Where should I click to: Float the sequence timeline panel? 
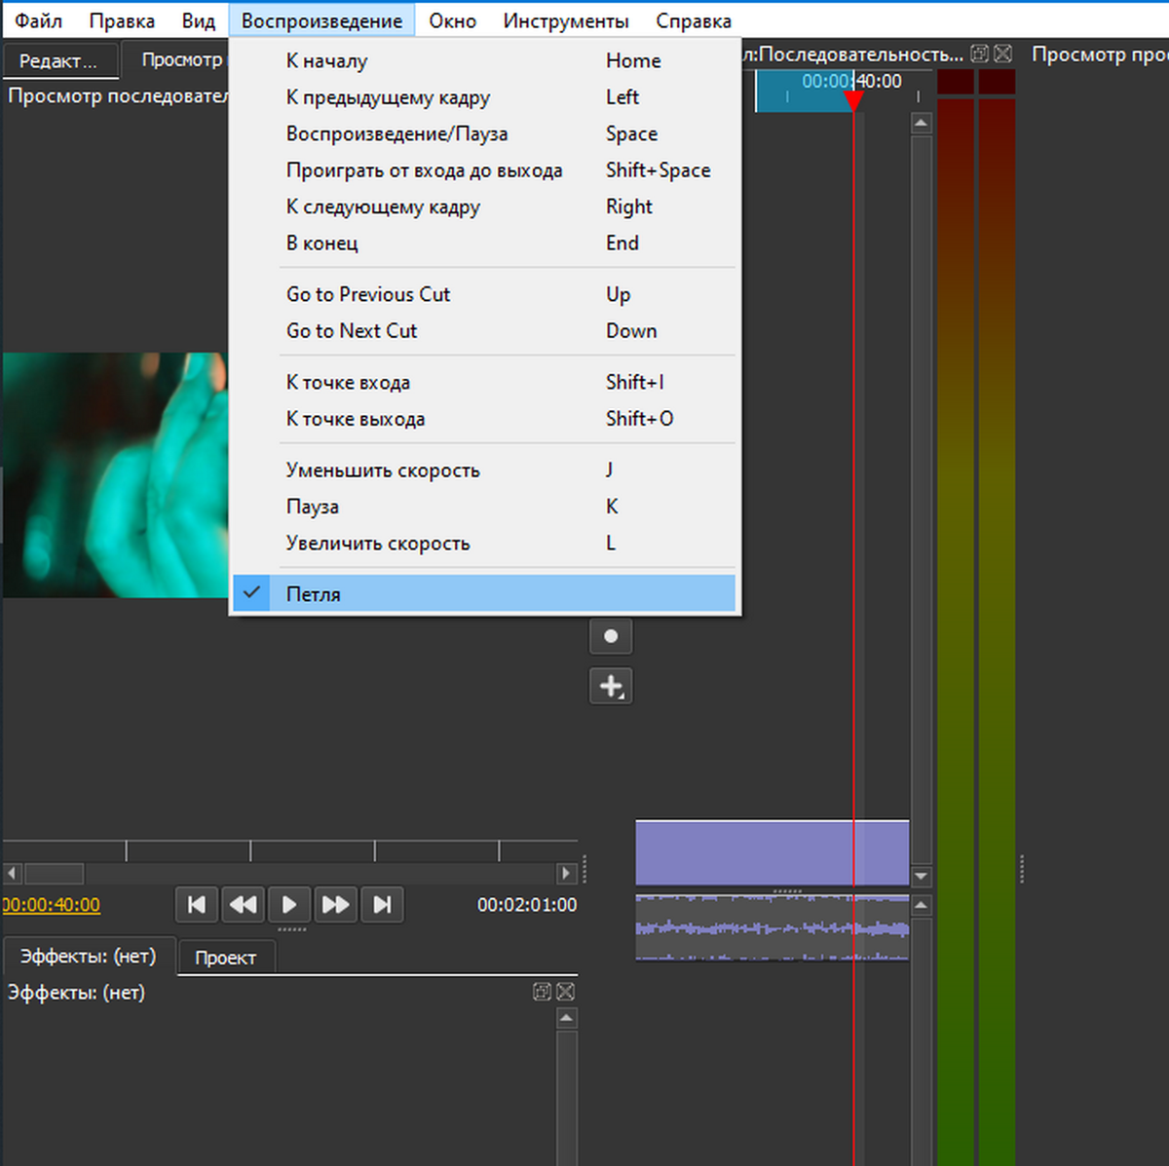[981, 55]
